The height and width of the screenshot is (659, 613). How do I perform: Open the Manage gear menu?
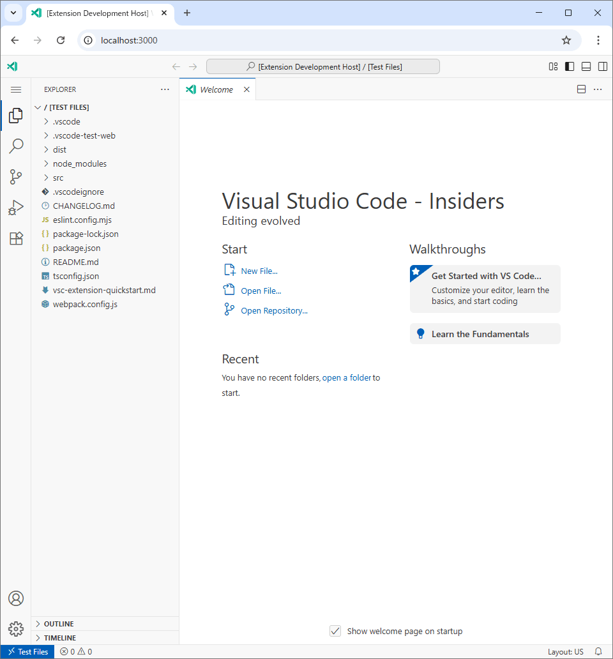[16, 629]
